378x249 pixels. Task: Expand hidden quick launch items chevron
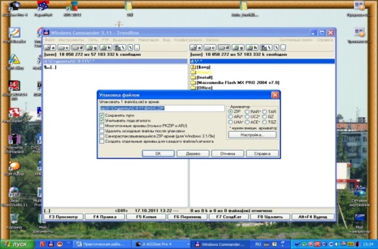pyautogui.click(x=68, y=243)
